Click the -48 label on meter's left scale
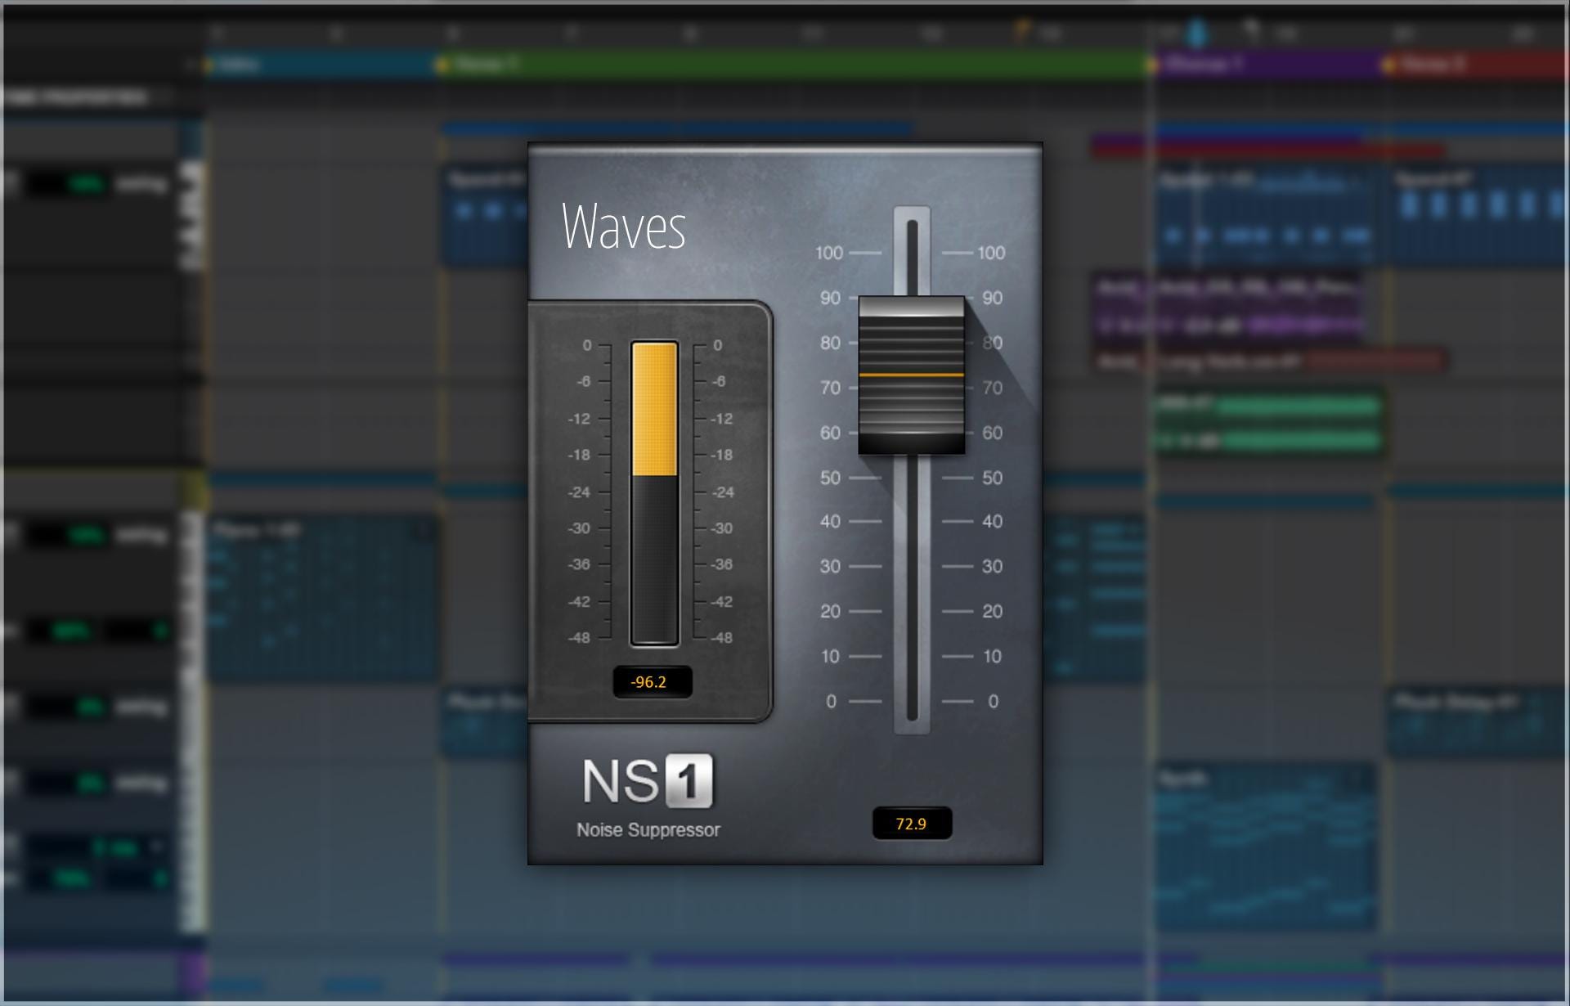1570x1006 pixels. tap(579, 638)
